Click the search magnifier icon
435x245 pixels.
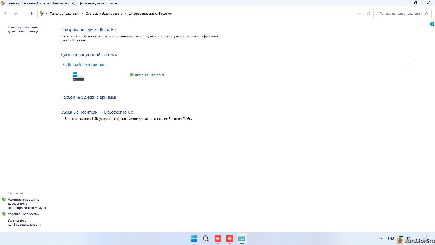pyautogui.click(x=426, y=14)
